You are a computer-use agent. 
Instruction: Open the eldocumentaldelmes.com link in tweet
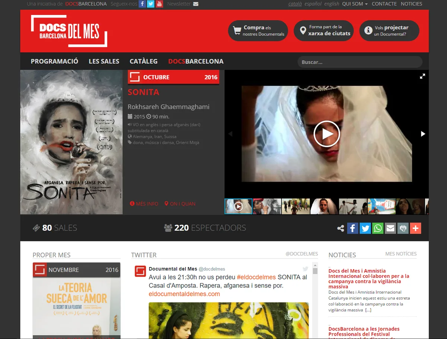click(x=184, y=294)
